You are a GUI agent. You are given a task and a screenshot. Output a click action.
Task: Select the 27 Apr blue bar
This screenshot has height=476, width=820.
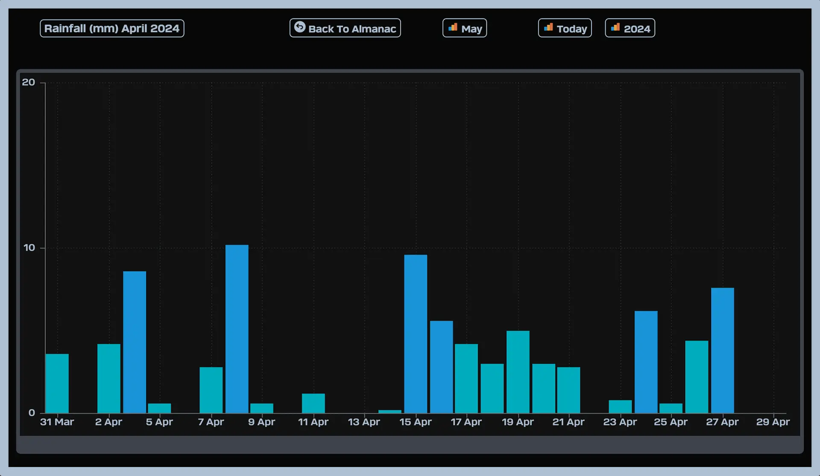point(722,350)
